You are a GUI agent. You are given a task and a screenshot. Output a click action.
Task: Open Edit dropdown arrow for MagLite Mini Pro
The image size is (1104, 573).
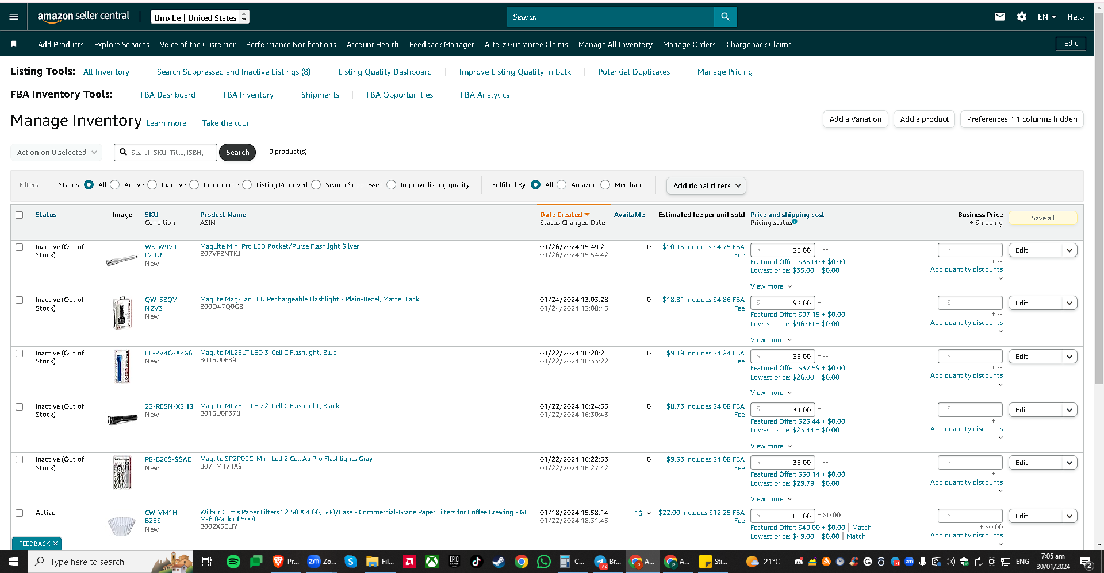[1069, 250]
